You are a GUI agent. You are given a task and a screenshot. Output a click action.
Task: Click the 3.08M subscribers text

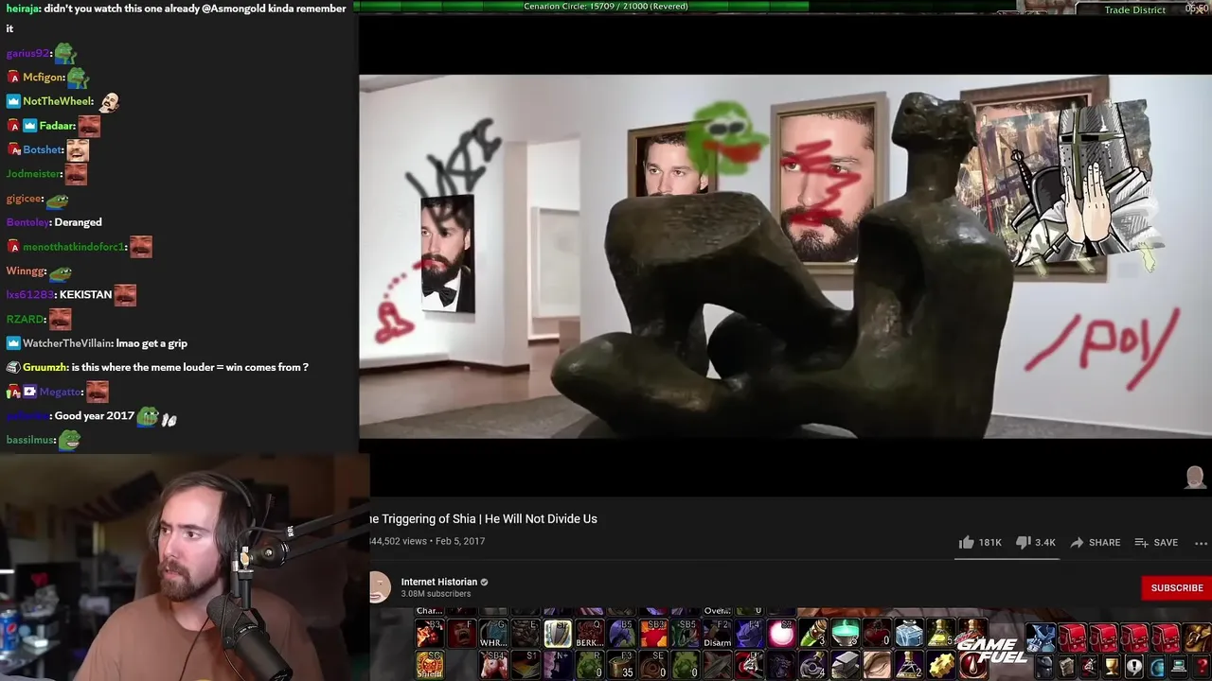(x=436, y=594)
